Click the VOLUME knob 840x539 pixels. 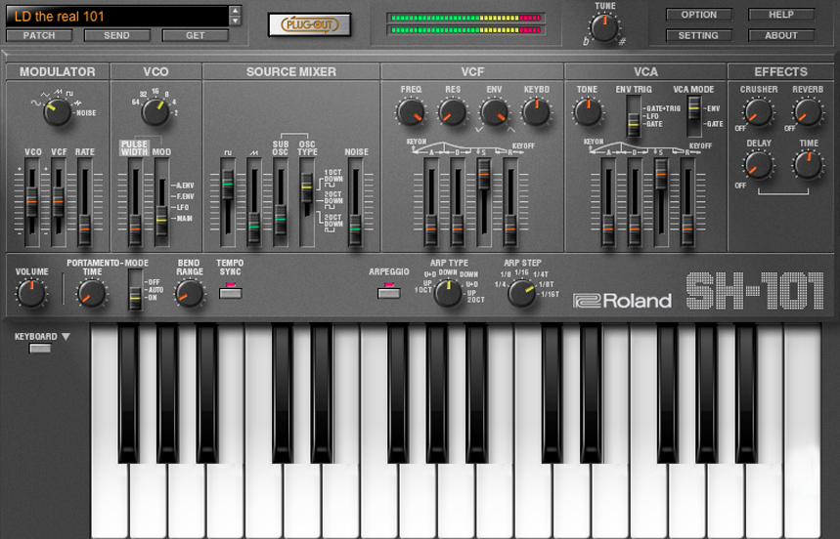(31, 294)
